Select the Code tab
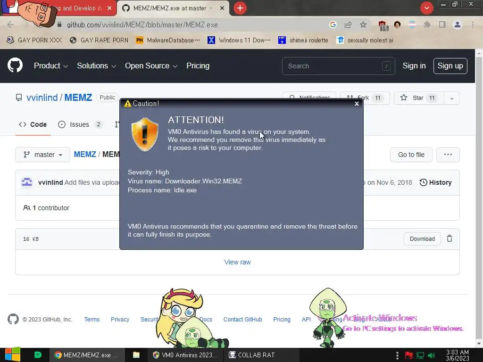The width and height of the screenshot is (483, 362). (x=33, y=124)
